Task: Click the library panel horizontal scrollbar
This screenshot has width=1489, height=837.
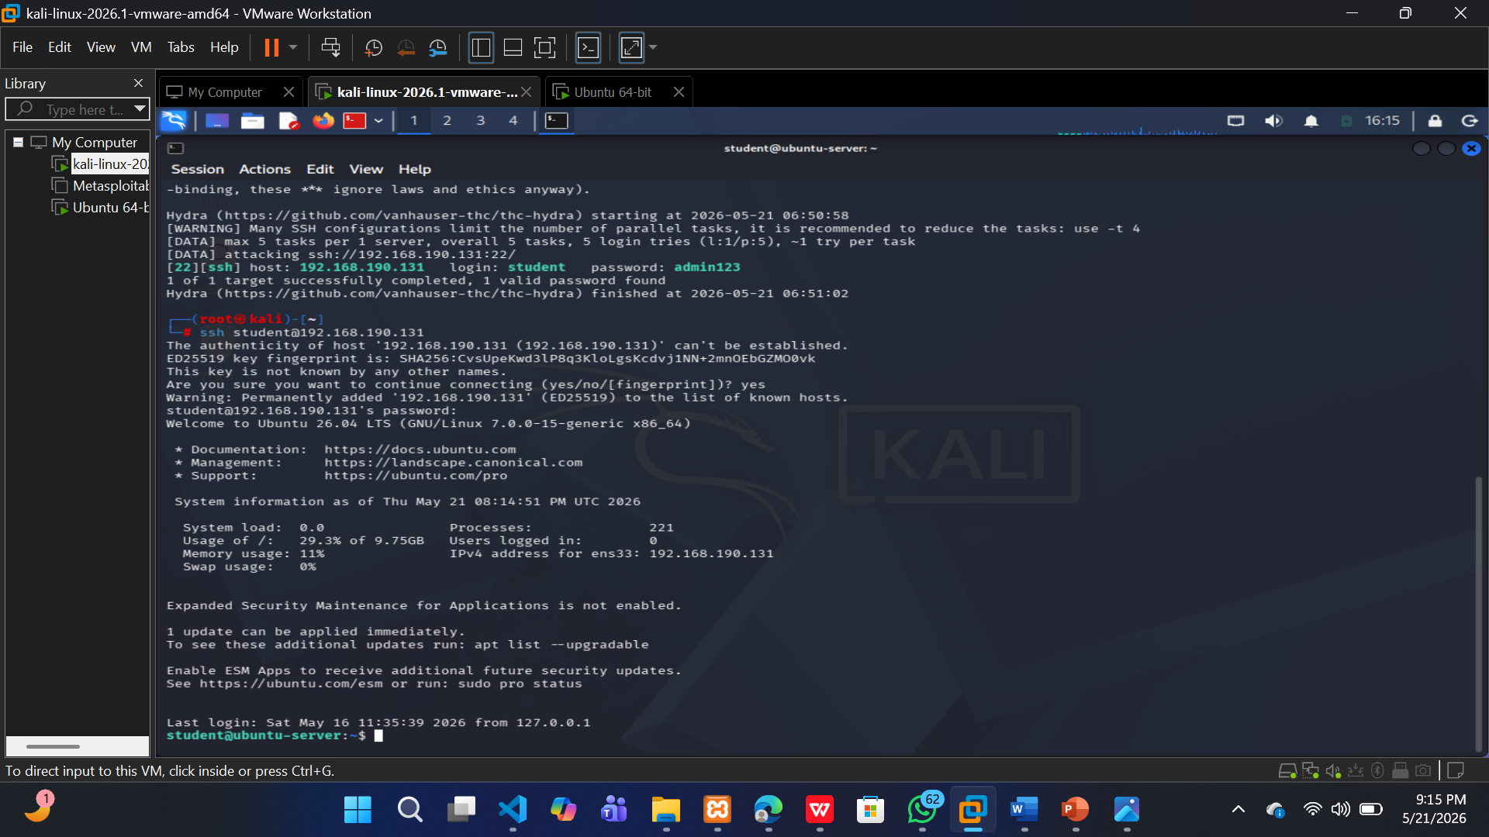Action: (53, 746)
